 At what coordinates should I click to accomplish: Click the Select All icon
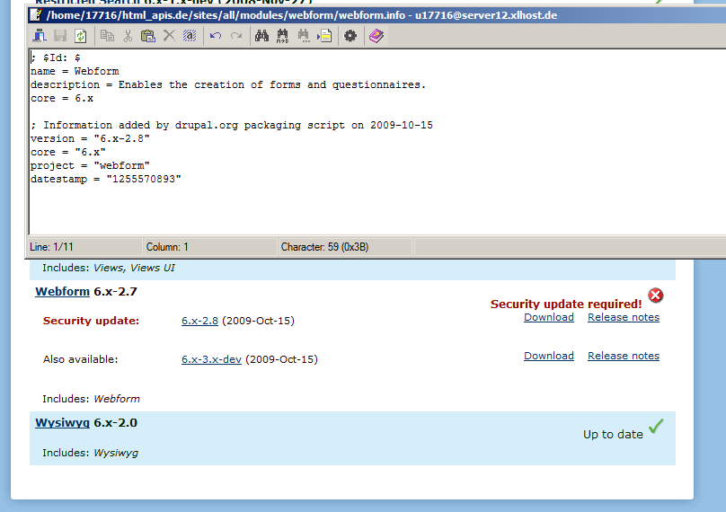tap(190, 36)
